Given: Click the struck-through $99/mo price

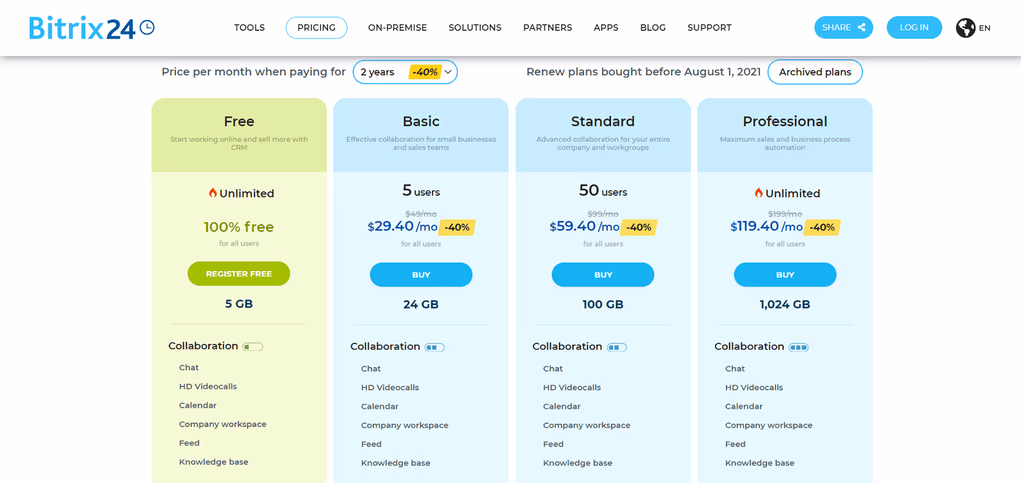Looking at the screenshot, I should 603,214.
